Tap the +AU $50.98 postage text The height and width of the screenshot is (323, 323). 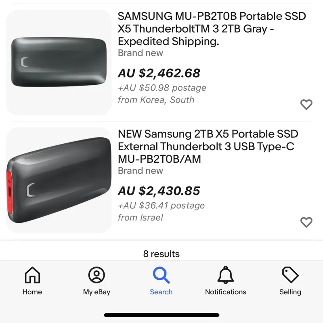point(162,88)
